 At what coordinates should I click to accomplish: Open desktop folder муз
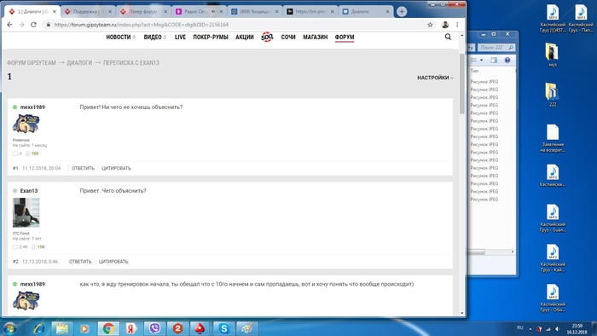tap(553, 55)
